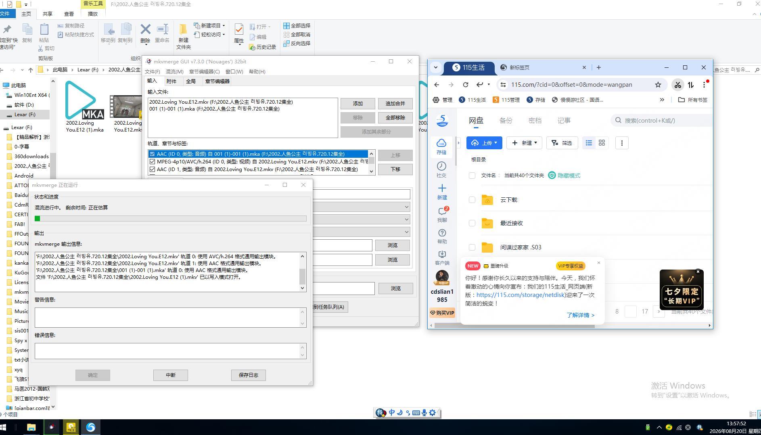Screen dimensions: 761x435
Task: Open 我聊 chat with 2 notifications
Action: pos(442,215)
